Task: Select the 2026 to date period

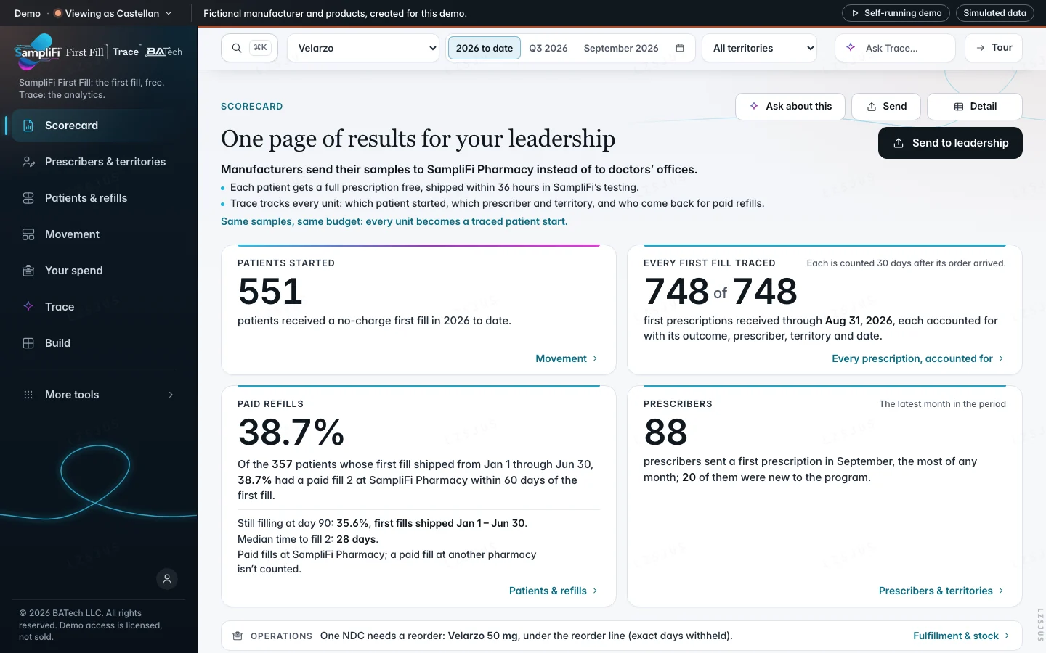Action: point(485,48)
